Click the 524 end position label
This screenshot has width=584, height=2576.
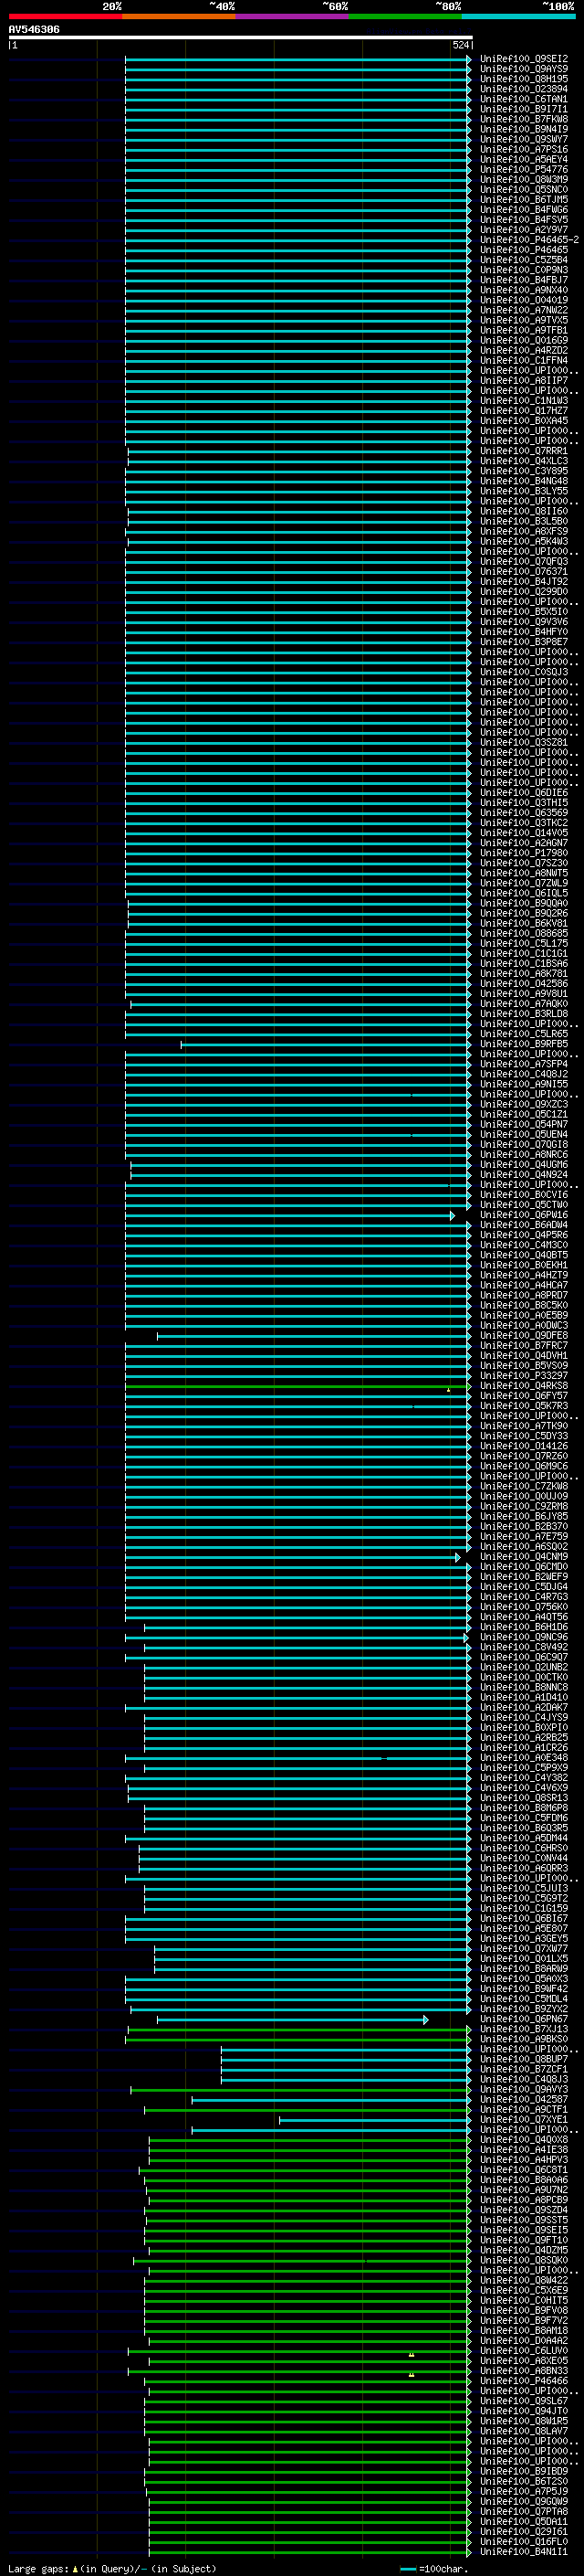click(x=461, y=45)
